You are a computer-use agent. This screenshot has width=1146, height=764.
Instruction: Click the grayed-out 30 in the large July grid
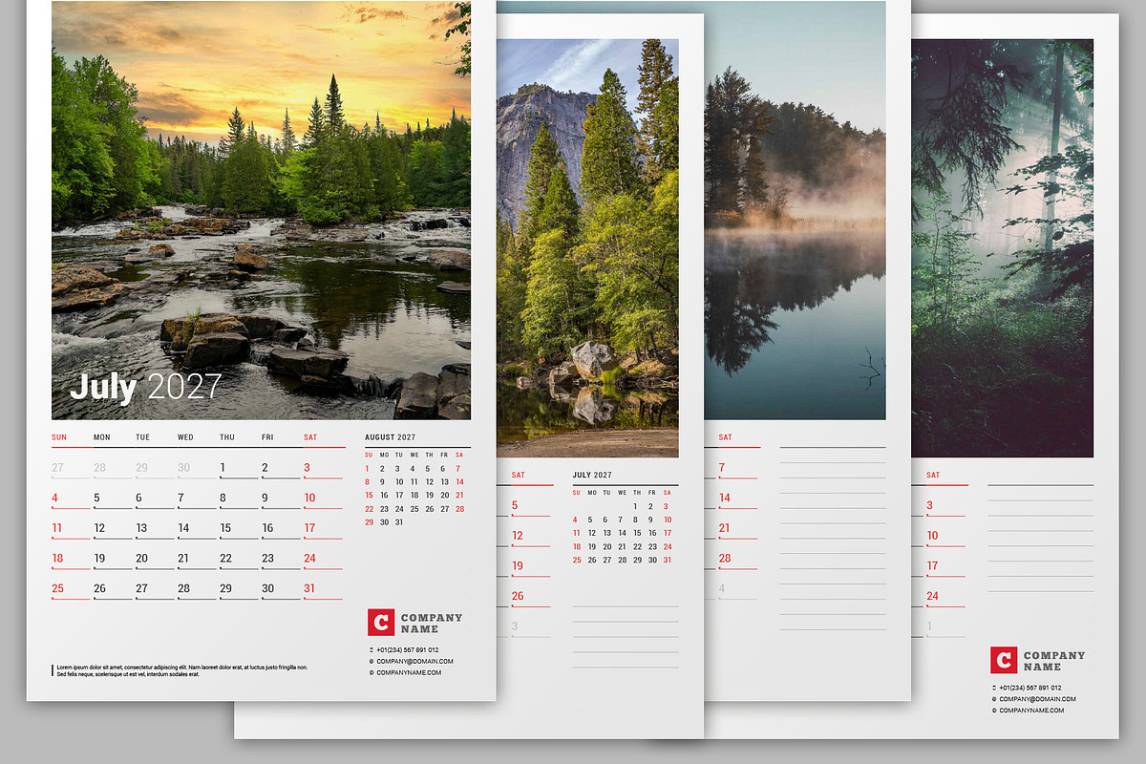click(x=183, y=468)
